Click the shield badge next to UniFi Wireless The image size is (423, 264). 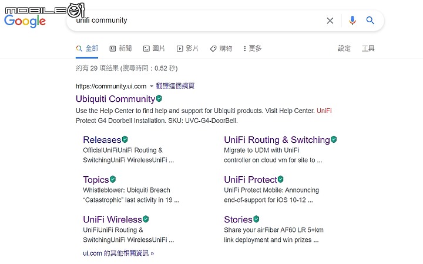(146, 219)
